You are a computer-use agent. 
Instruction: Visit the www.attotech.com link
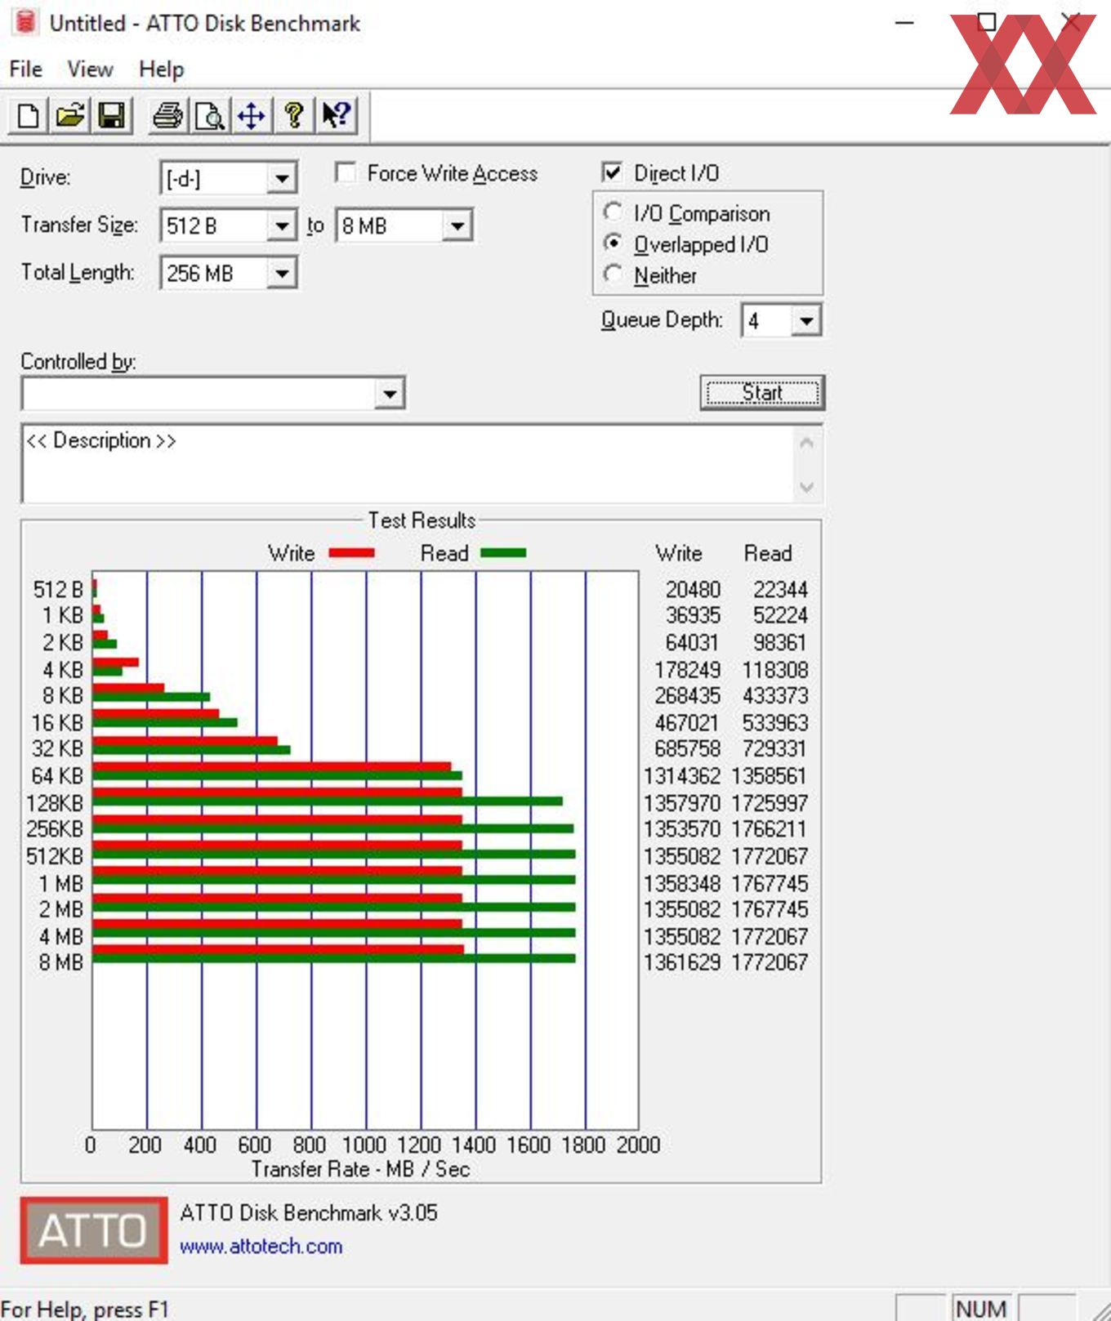pyautogui.click(x=261, y=1247)
